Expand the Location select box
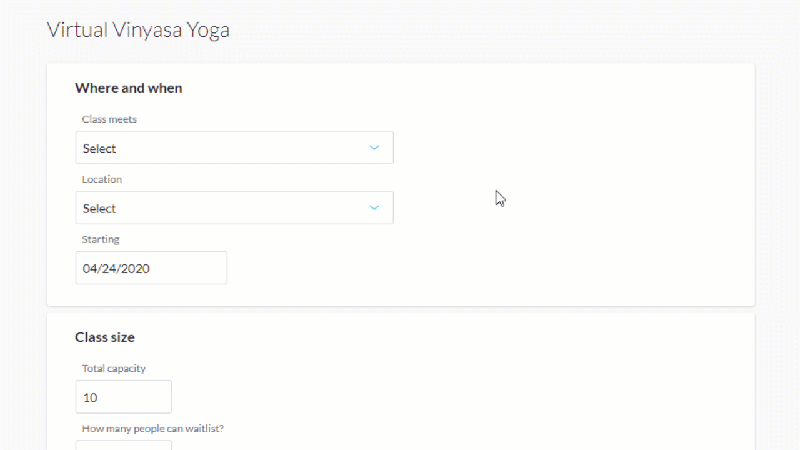This screenshot has width=800, height=450. (234, 207)
